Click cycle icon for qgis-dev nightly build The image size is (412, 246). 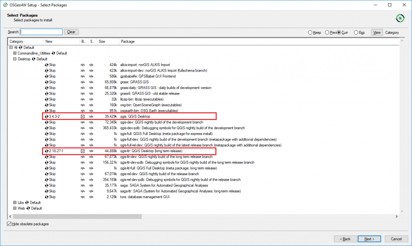[x=47, y=122]
